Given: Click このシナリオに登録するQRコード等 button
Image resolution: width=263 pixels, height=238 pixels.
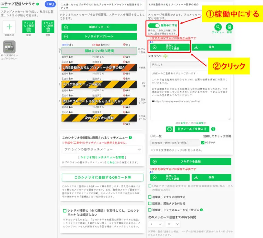Looking at the screenshot, I should [102, 177].
